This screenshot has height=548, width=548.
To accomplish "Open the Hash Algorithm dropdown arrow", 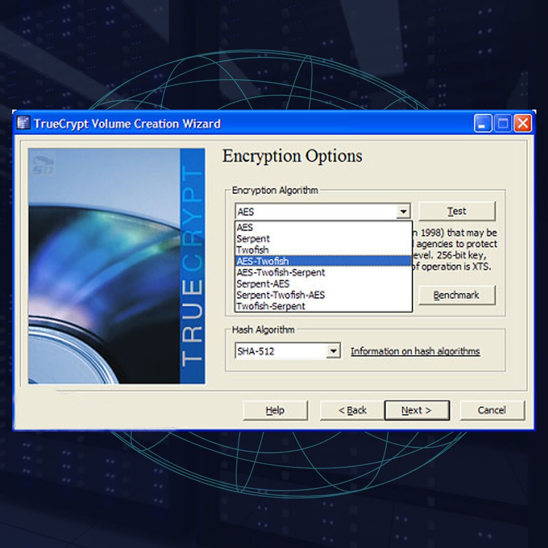I will (333, 351).
